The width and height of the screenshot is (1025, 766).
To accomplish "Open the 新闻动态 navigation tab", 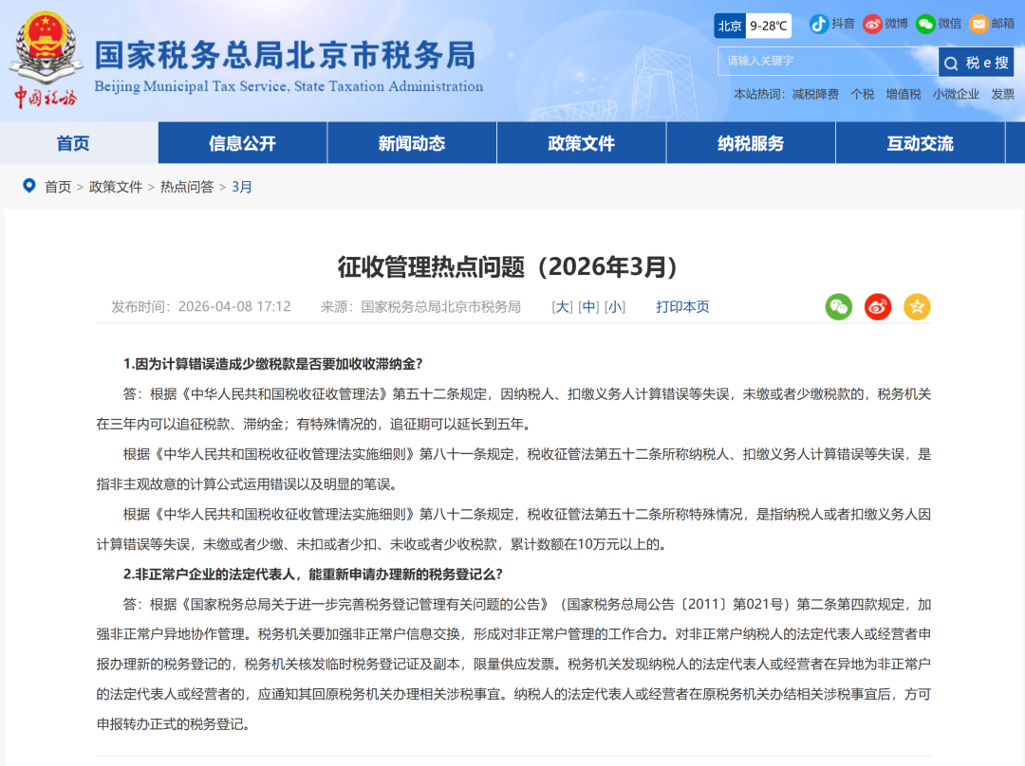I will (412, 143).
